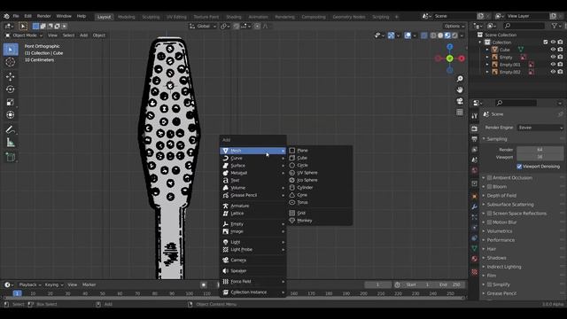Enable Motion Blur checkbox

tap(489, 222)
